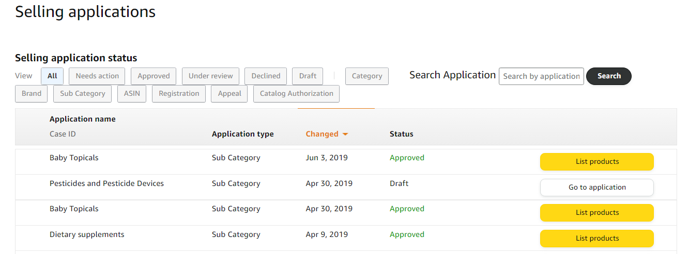Select the ASIN filter
Screen dimensions: 689x254
132,94
